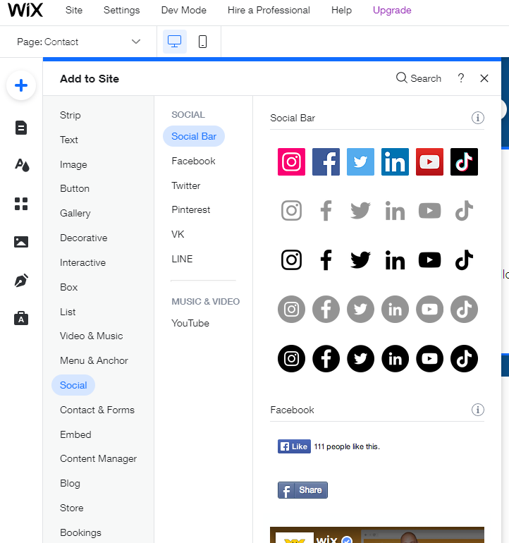Click the blue plus Add Elements button
The image size is (509, 543).
click(21, 85)
